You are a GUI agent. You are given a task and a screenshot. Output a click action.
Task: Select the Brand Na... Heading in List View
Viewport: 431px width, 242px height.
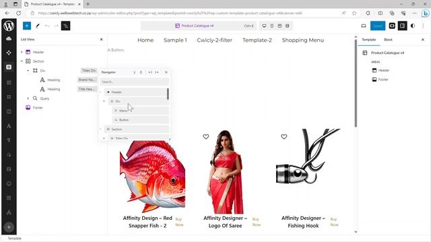[53, 80]
